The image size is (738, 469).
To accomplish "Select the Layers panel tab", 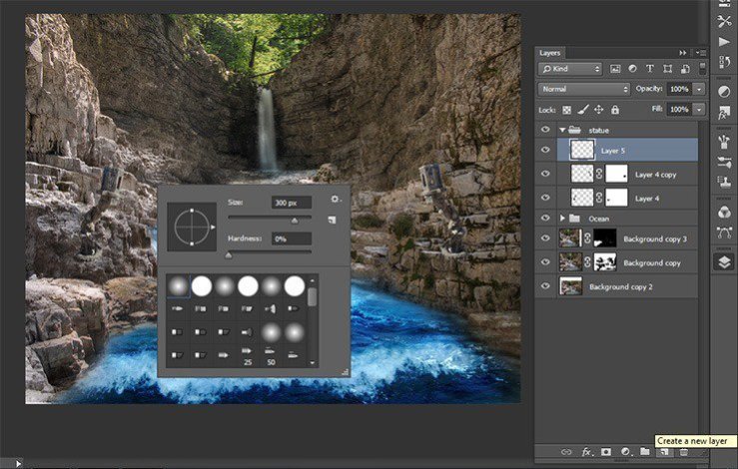I will (550, 52).
